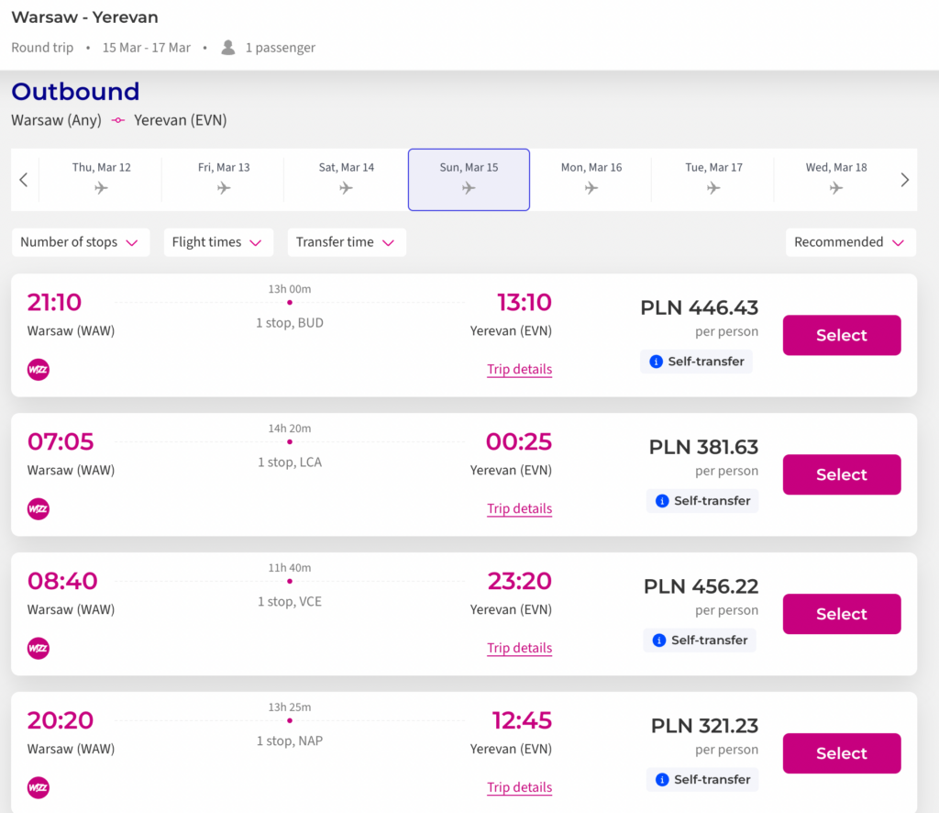Image resolution: width=939 pixels, height=813 pixels.
Task: Click the left arrow to view earlier dates
Action: click(x=23, y=180)
